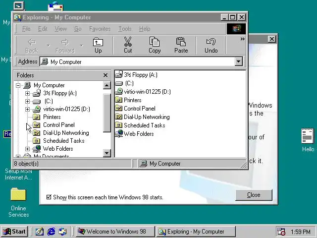Image resolution: width=317 pixels, height=238 pixels.
Task: Select Printers in the folder tree
Action: (x=52, y=117)
